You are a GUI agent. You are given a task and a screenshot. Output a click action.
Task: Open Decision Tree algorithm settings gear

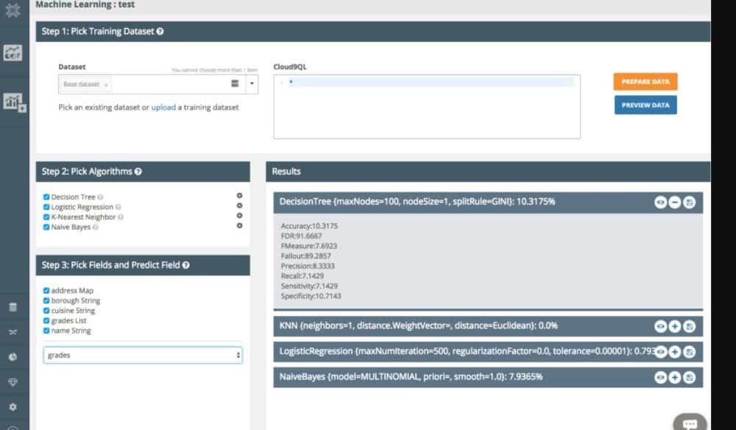coord(239,196)
